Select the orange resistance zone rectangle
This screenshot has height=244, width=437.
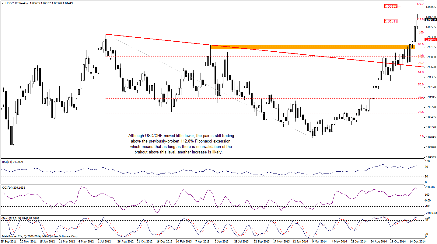[x=313, y=47]
